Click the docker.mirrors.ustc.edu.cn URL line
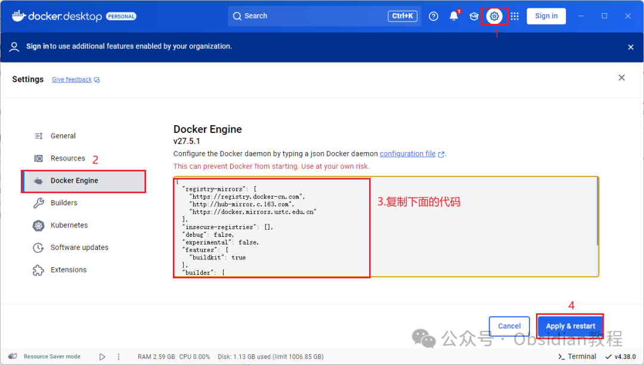Screen dimensions: 644x365 pyautogui.click(x=253, y=212)
